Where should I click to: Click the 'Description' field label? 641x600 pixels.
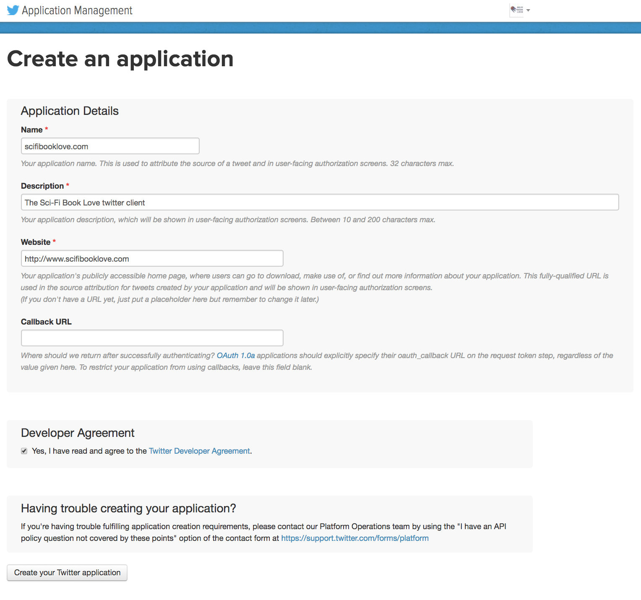[42, 186]
